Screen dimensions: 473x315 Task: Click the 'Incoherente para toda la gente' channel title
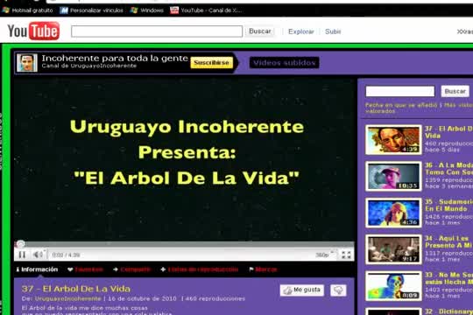(115, 58)
